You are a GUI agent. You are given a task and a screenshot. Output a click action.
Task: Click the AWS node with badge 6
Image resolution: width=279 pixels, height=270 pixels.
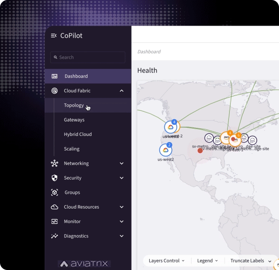pos(236,140)
